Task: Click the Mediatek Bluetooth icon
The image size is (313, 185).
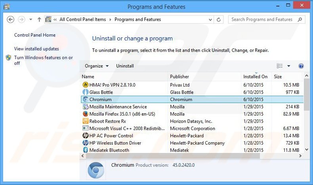Action: coord(86,150)
